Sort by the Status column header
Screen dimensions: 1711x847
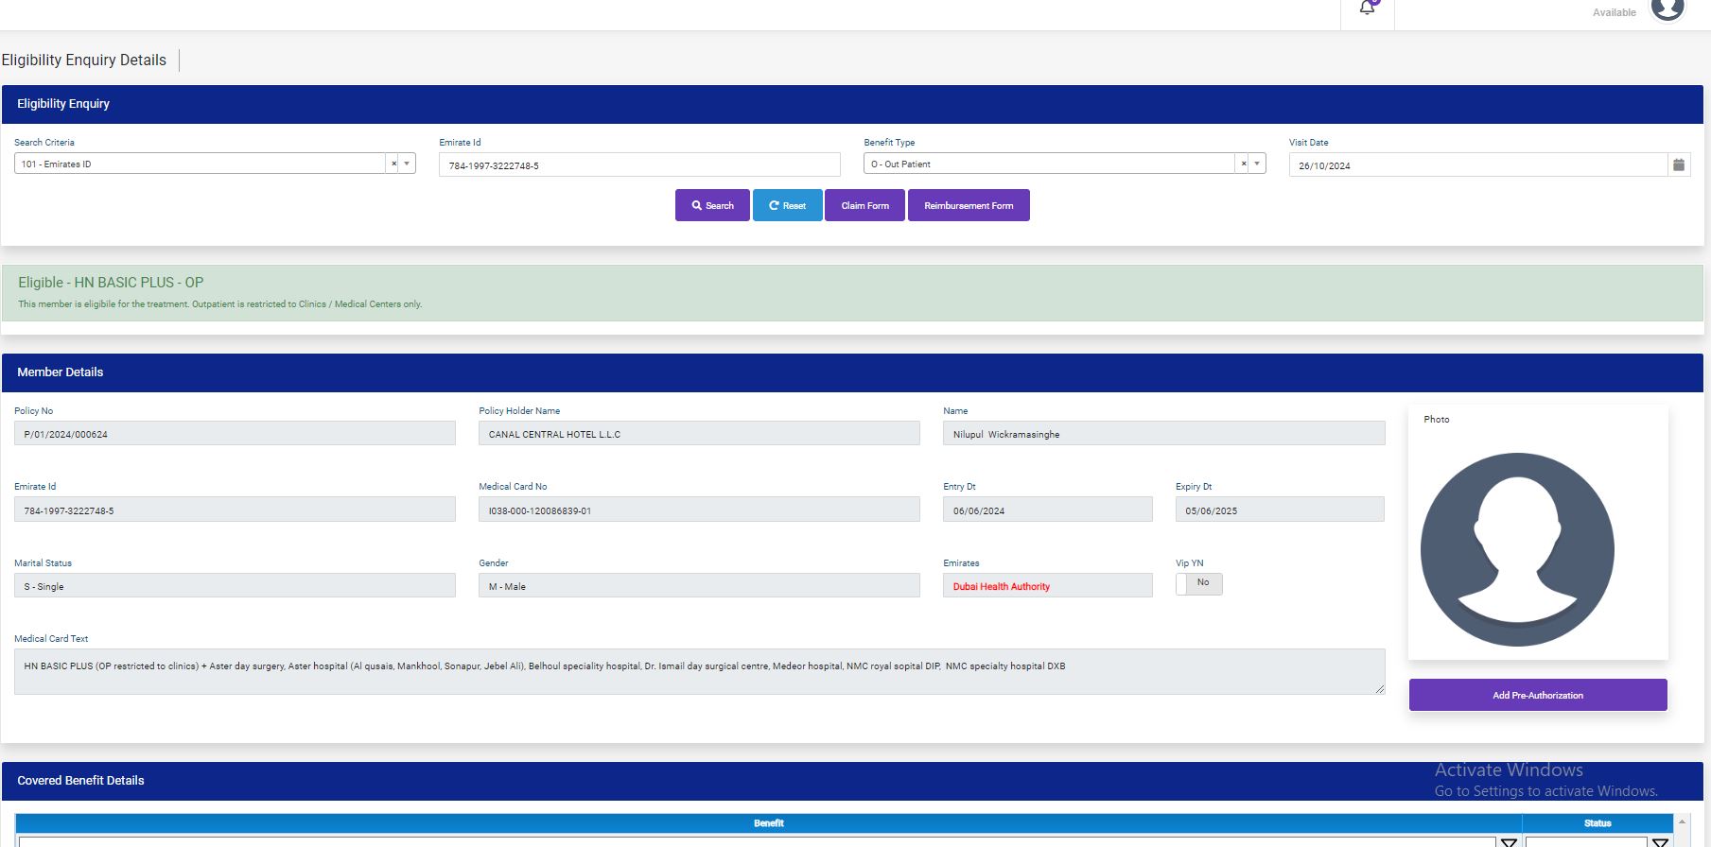pos(1597,823)
